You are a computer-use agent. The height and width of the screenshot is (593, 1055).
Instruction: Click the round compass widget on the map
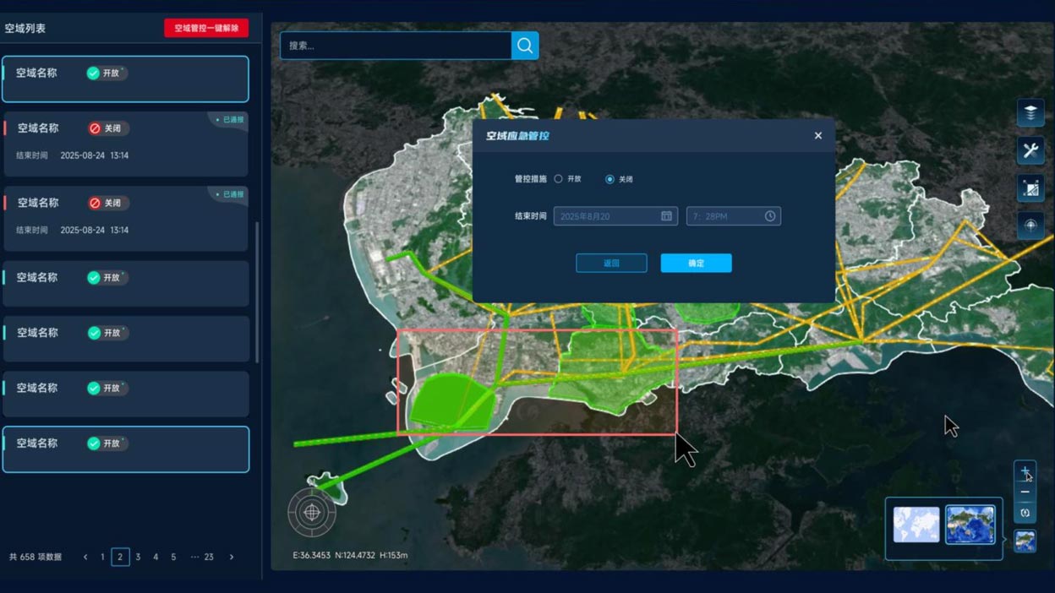point(312,512)
